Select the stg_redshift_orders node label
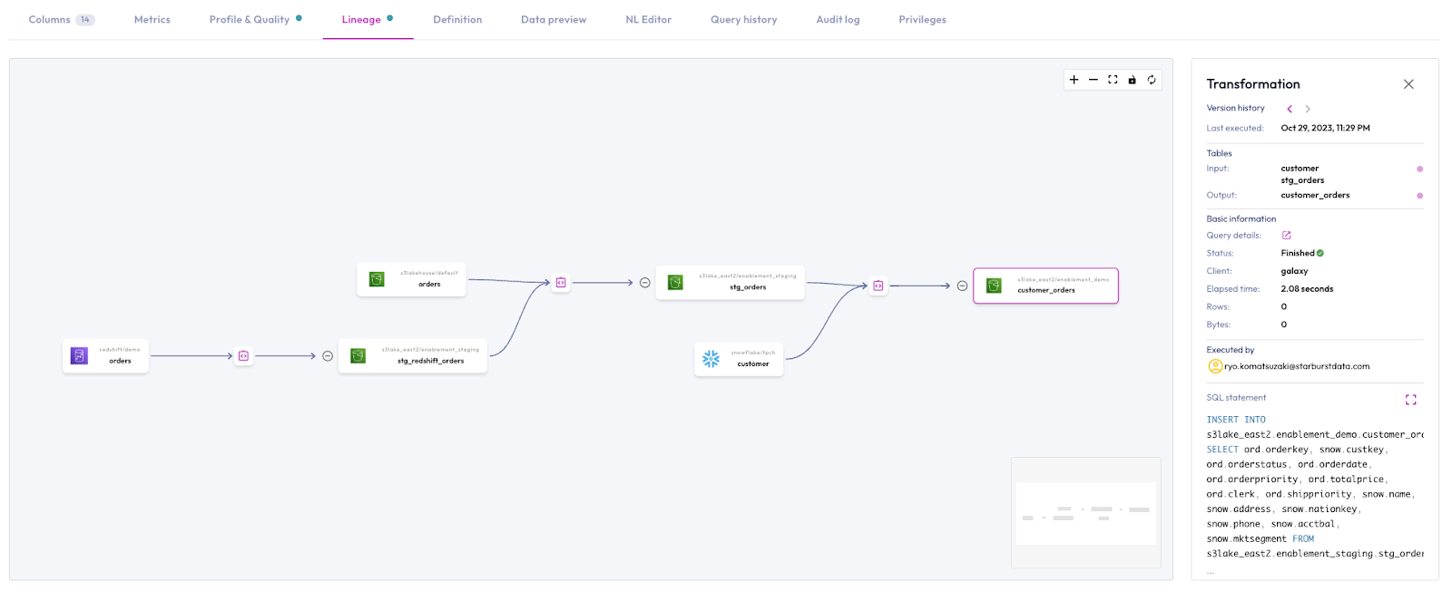This screenshot has height=591, width=1452. pos(430,361)
